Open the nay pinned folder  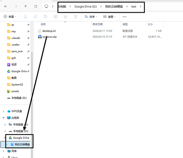click(x=14, y=31)
